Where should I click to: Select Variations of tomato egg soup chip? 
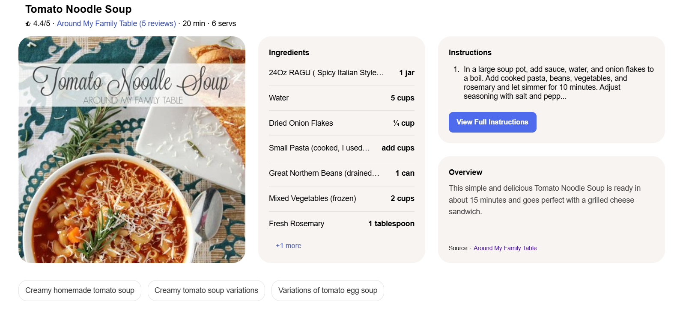328,290
